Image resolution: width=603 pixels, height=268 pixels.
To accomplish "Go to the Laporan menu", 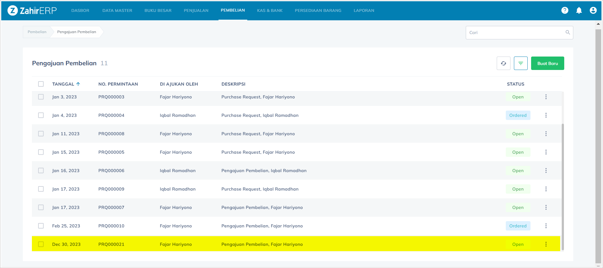I will click(364, 10).
